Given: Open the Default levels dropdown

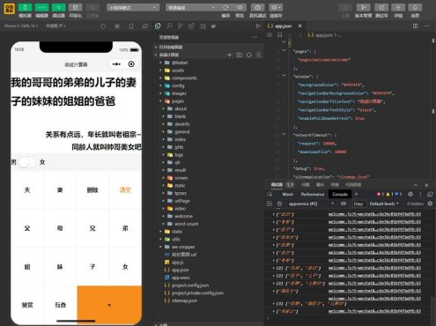Looking at the screenshot, I should [x=384, y=204].
